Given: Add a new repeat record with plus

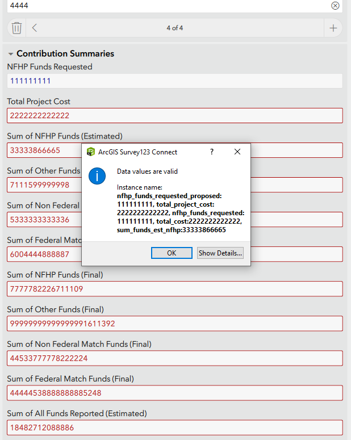Looking at the screenshot, I should [333, 27].
